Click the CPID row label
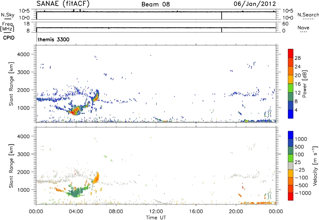Viewport: 319px width, 220px height. 9,38
